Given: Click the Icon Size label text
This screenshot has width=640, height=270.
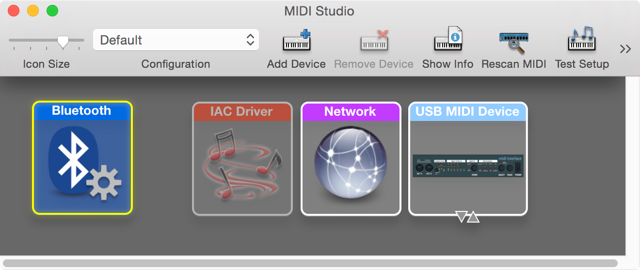Looking at the screenshot, I should [x=46, y=64].
